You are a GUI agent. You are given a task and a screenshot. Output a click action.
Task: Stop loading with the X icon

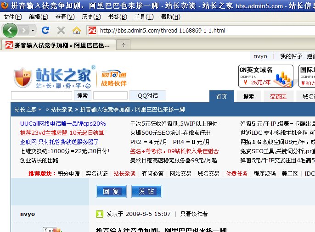coord(61,30)
